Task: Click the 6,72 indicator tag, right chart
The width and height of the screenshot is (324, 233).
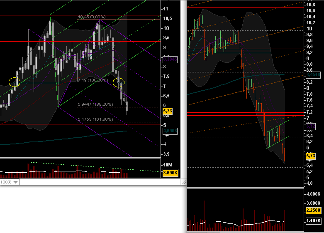Action: (x=311, y=126)
